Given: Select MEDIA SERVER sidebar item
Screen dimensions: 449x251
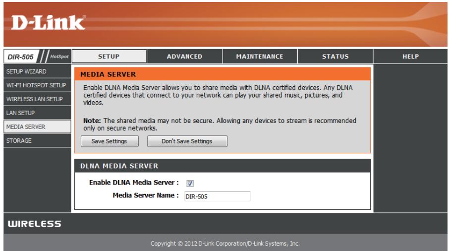Looking at the screenshot, I should coord(37,126).
